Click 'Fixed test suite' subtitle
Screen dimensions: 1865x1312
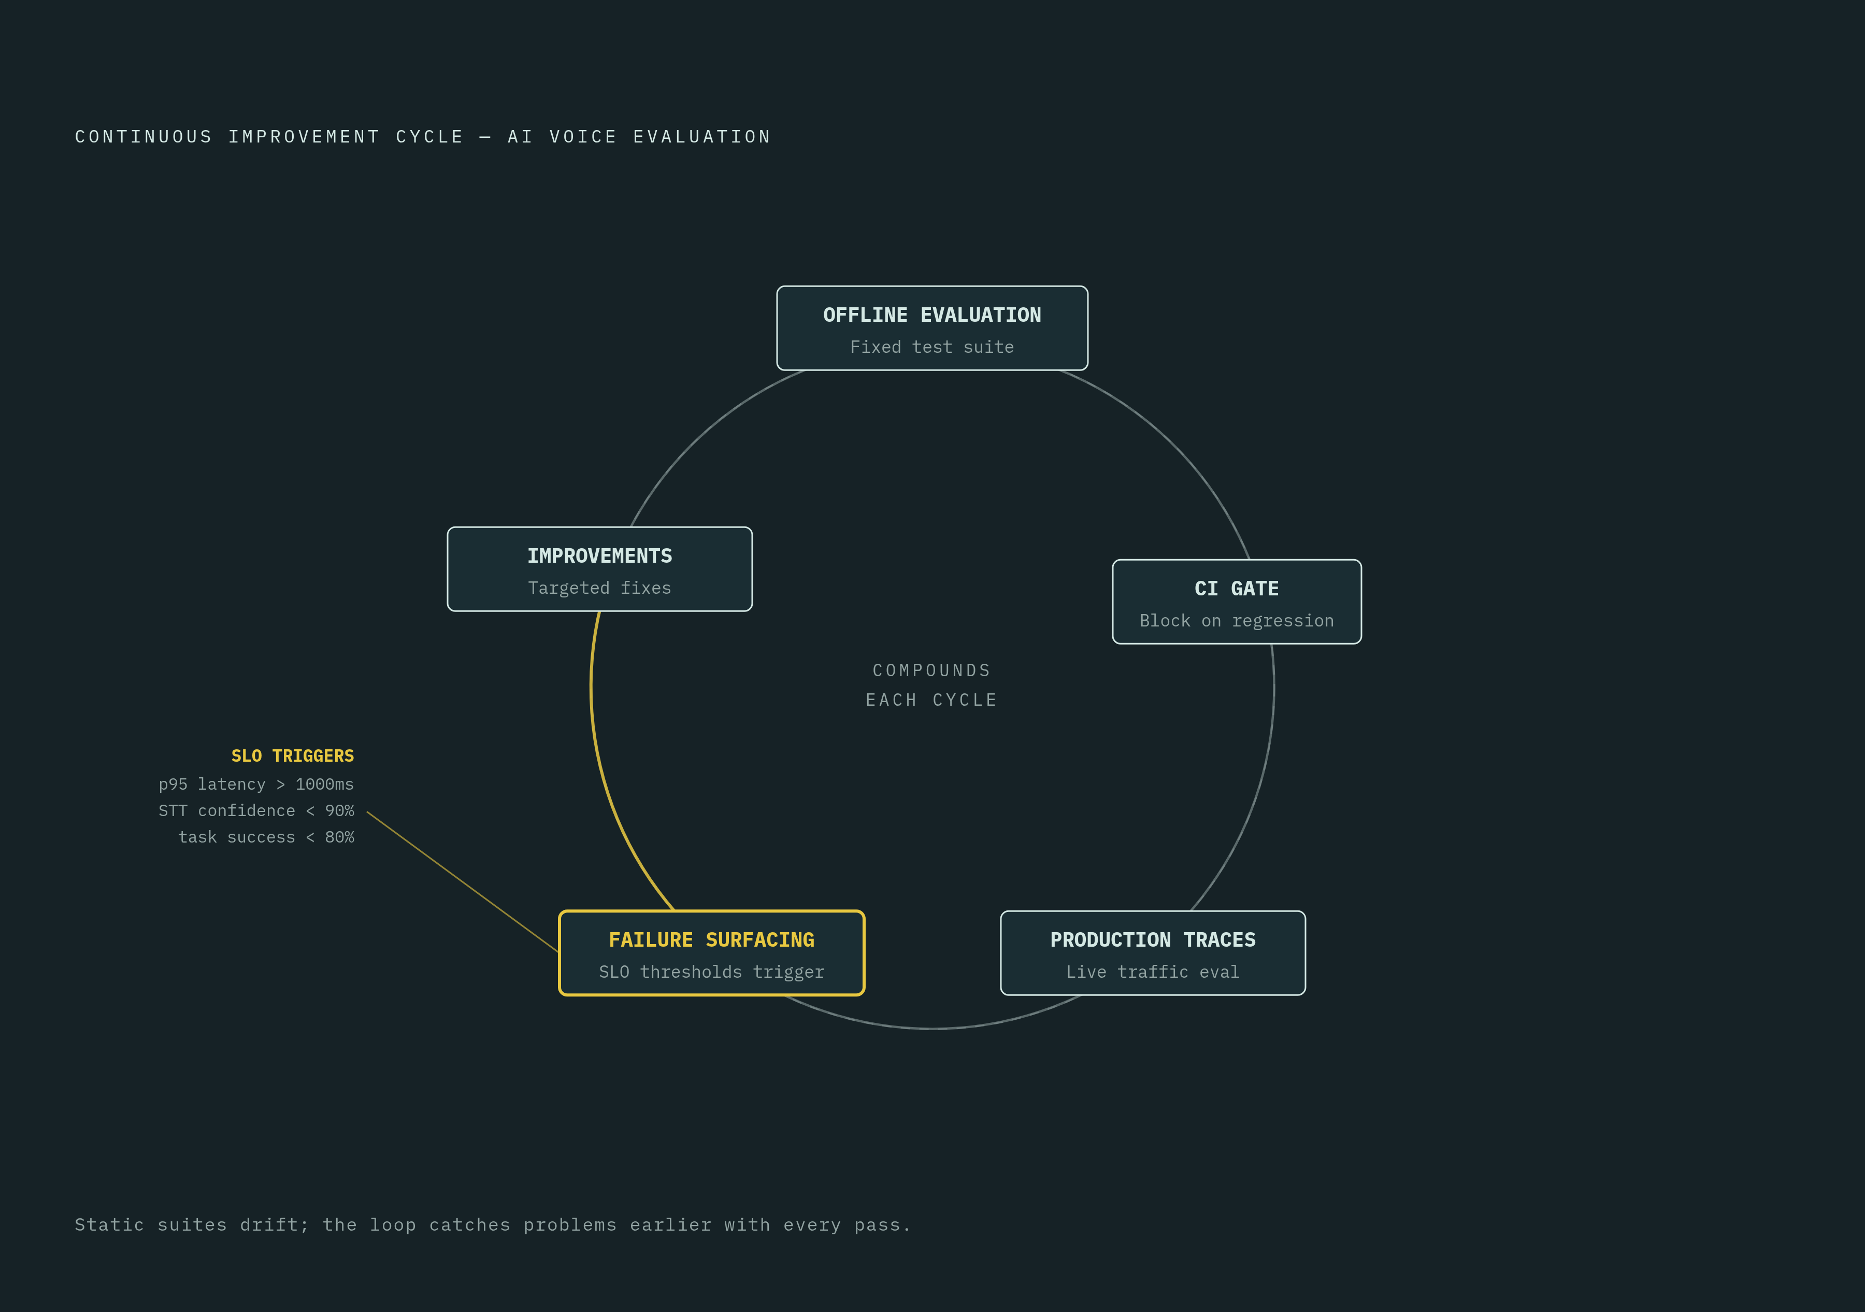tap(931, 347)
